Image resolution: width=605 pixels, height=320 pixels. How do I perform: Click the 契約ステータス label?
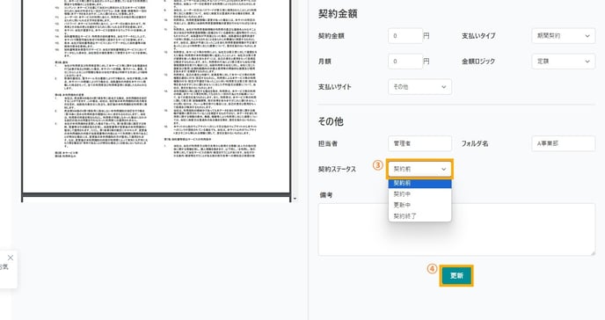click(x=337, y=170)
